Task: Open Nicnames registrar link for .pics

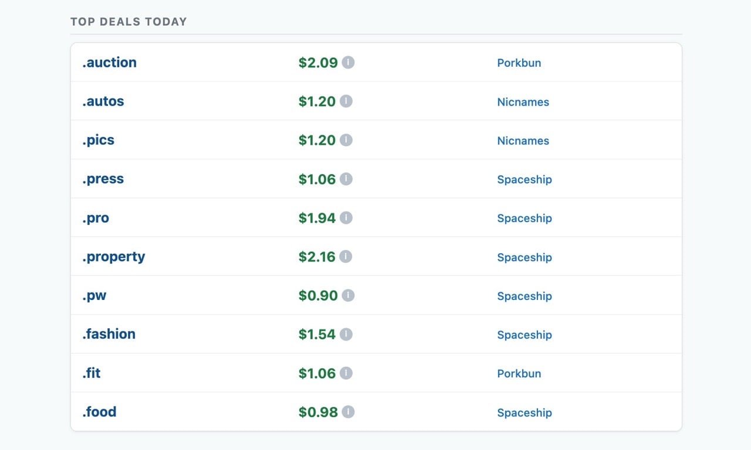Action: pos(523,141)
